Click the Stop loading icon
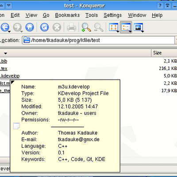Viewport: 177px width, 177px height. (x=57, y=27)
